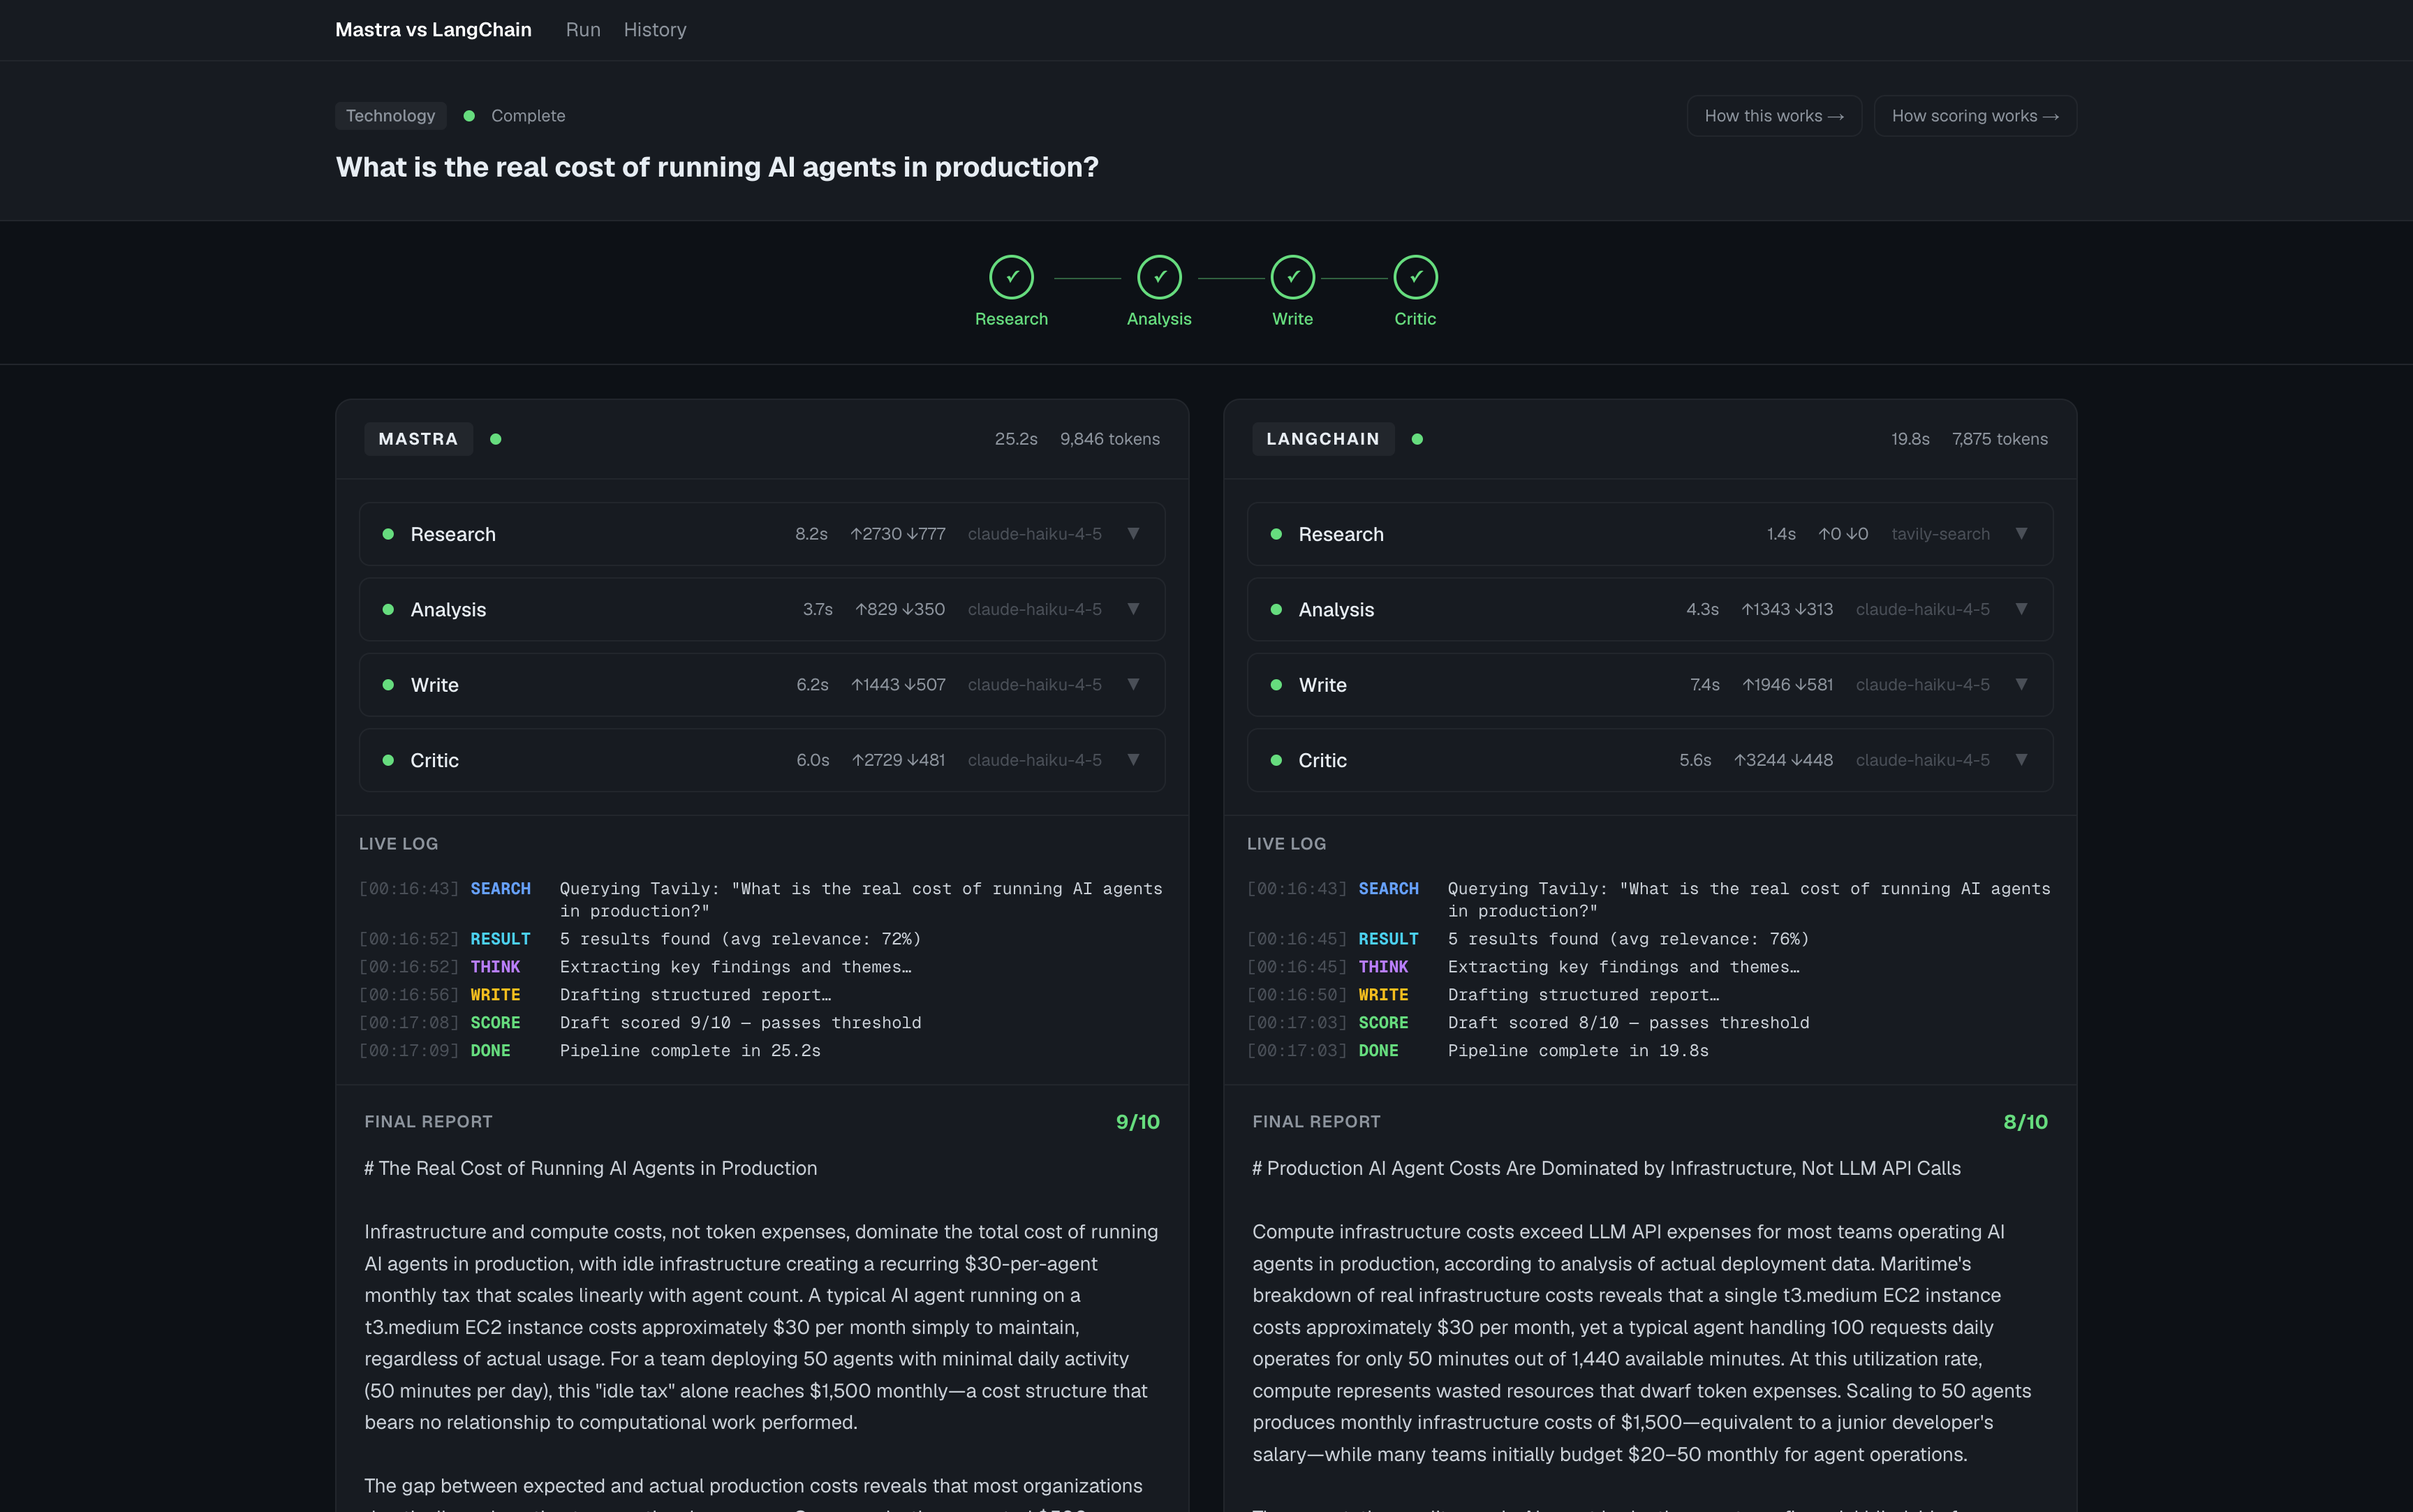Click the Mastra 9,846 tokens total

[x=1110, y=439]
